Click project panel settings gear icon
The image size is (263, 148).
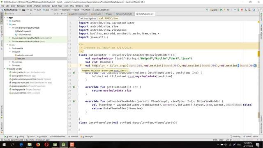62,14
